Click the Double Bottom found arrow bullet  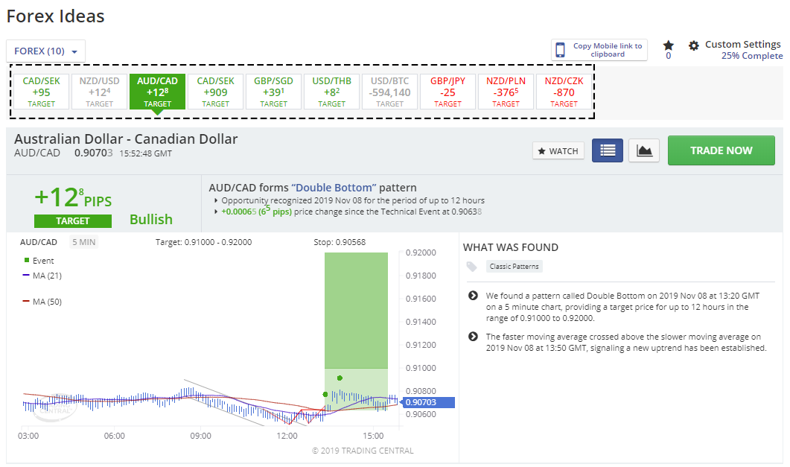pyautogui.click(x=473, y=296)
